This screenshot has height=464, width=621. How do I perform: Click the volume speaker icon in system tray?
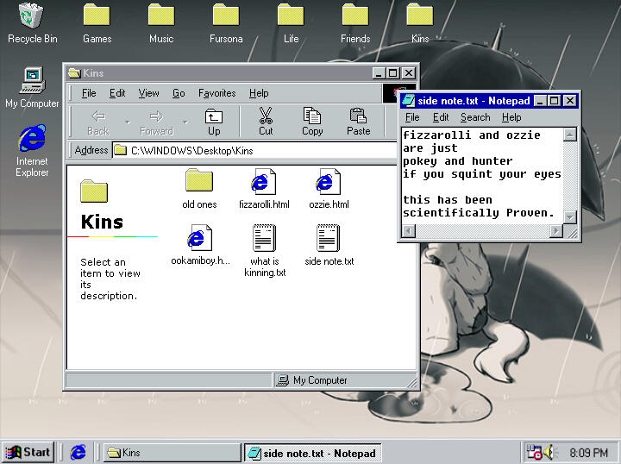point(550,452)
